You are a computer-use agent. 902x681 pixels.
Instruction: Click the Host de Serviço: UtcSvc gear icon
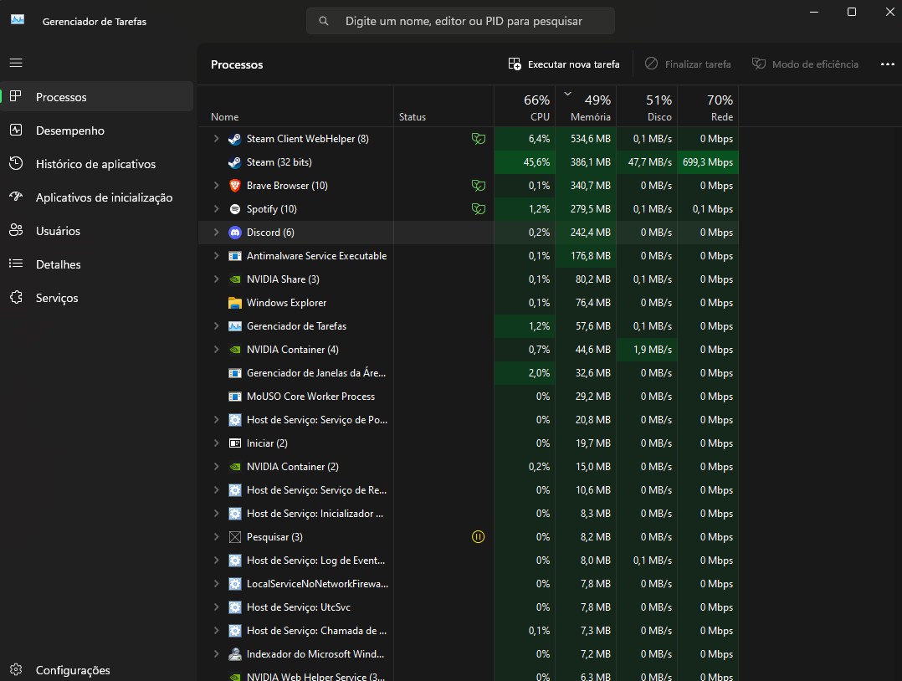tap(234, 607)
